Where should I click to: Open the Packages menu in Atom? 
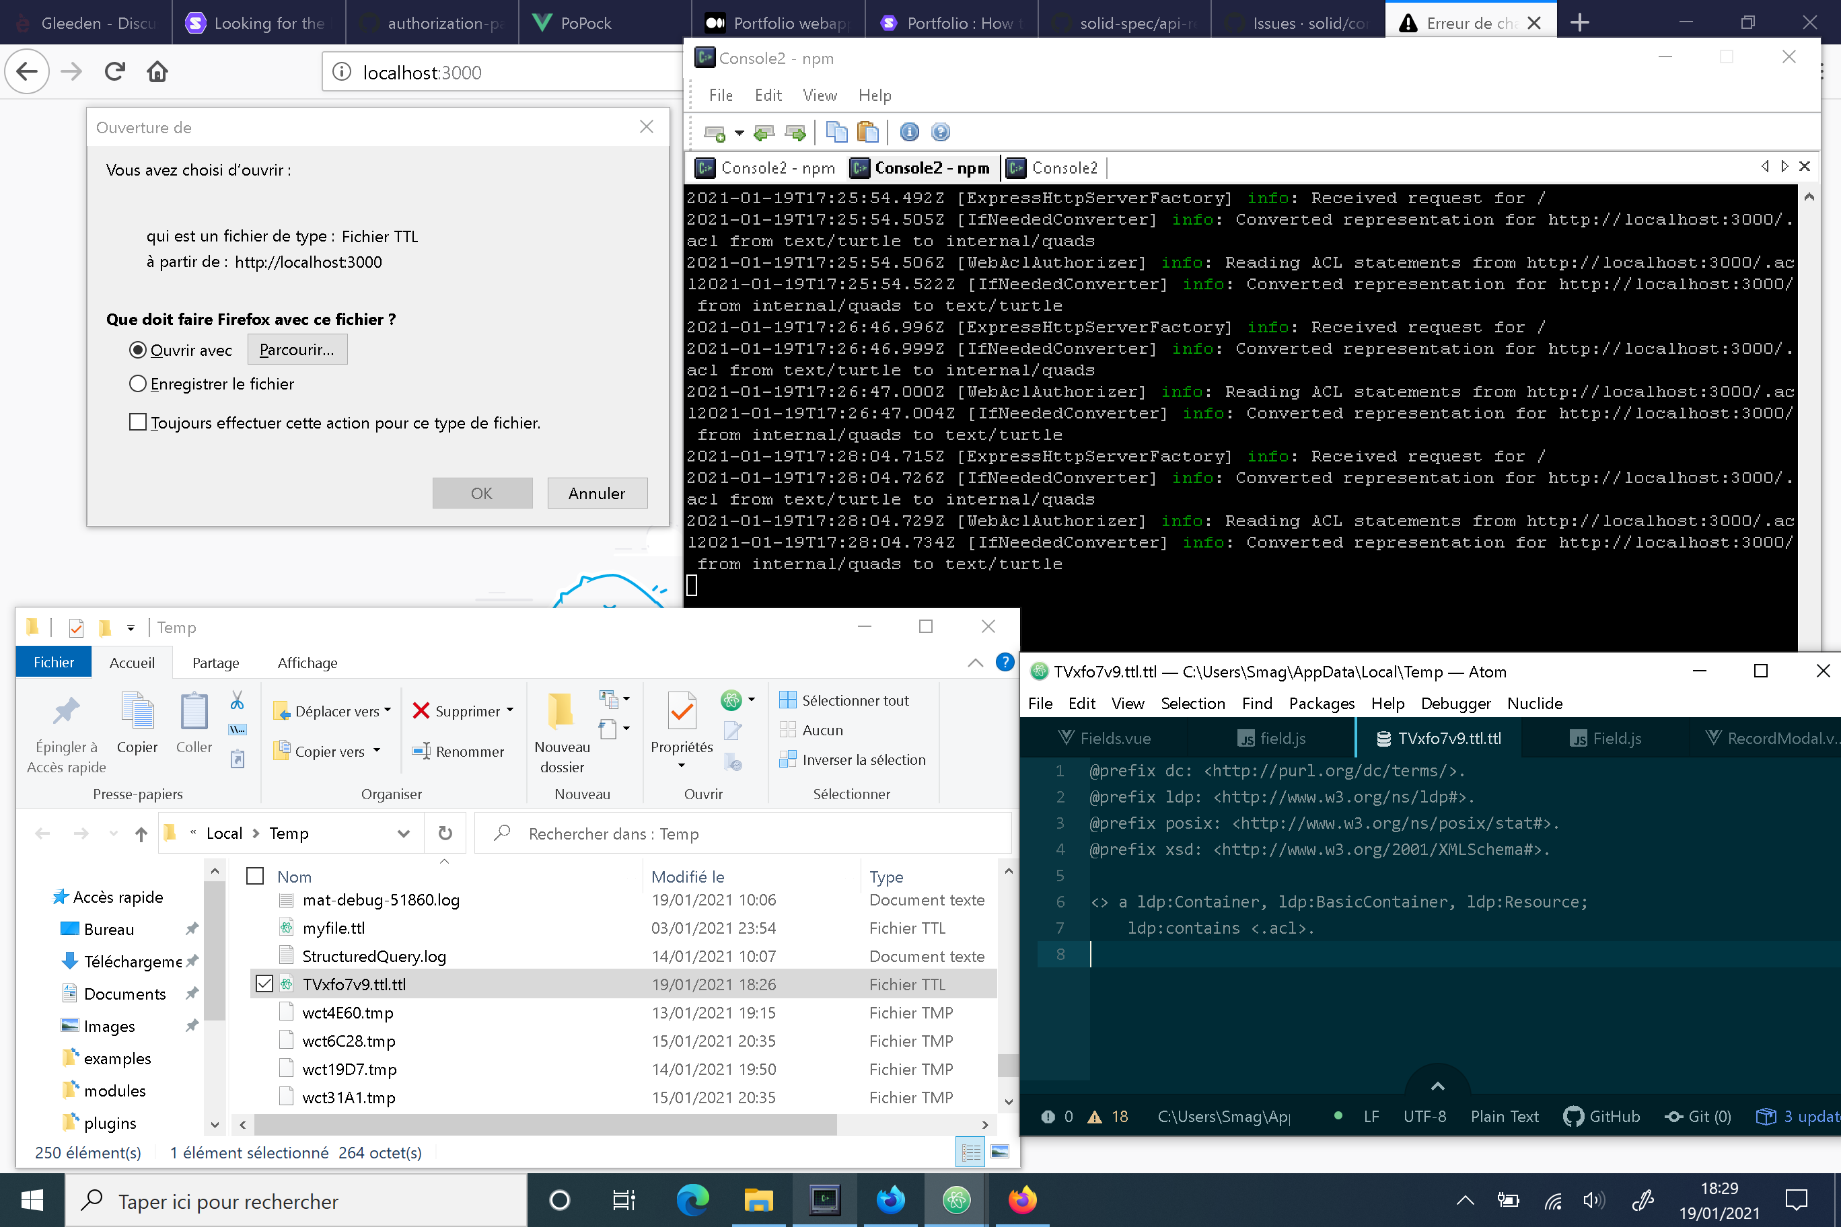(1322, 704)
